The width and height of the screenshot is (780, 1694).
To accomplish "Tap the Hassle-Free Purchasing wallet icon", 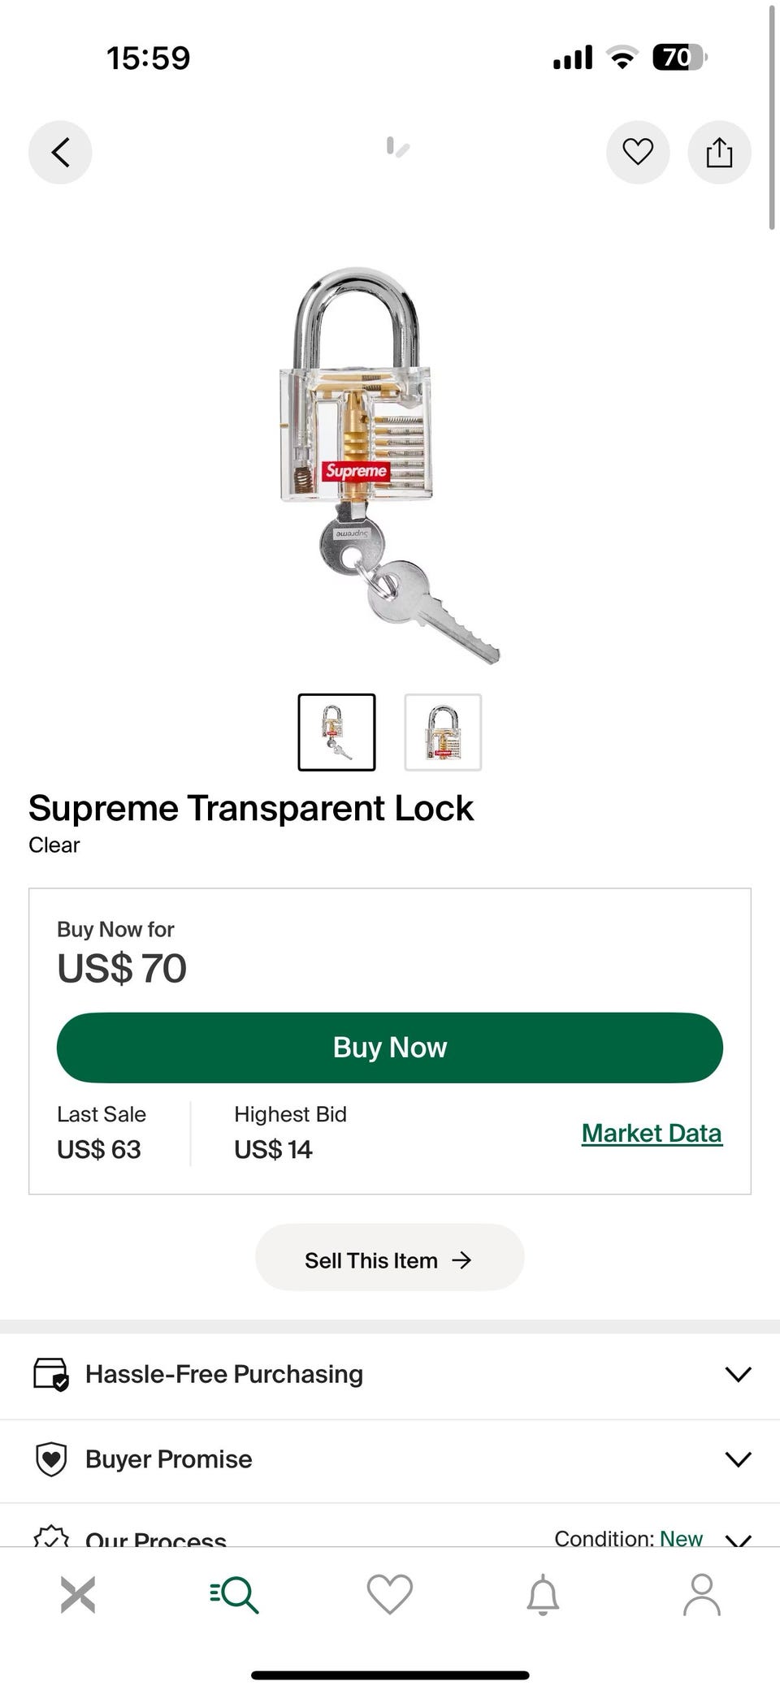I will click(x=51, y=1374).
